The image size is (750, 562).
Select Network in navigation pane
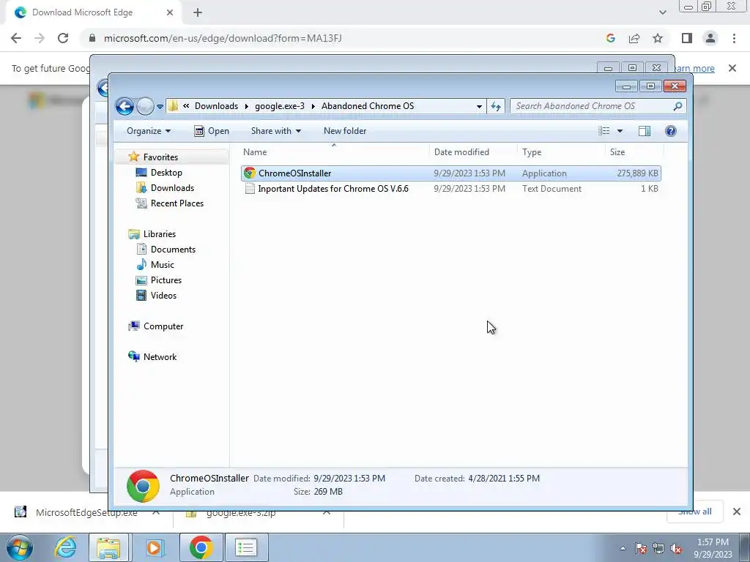point(160,357)
